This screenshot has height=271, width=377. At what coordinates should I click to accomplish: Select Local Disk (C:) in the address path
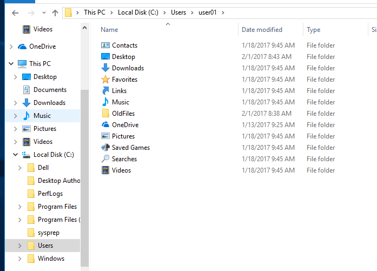point(138,12)
